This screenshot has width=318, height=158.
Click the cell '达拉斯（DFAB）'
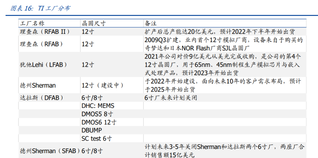pyautogui.click(x=42, y=98)
